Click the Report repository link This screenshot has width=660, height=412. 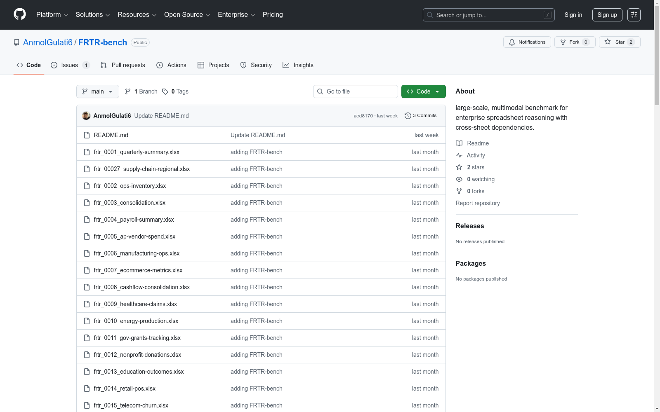click(478, 203)
